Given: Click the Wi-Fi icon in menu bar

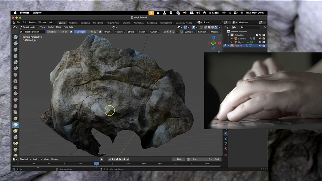Looking at the screenshot, I should [224, 13].
